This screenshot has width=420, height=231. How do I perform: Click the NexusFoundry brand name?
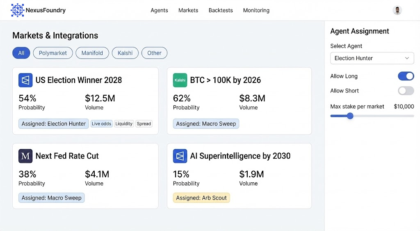[x=46, y=10]
